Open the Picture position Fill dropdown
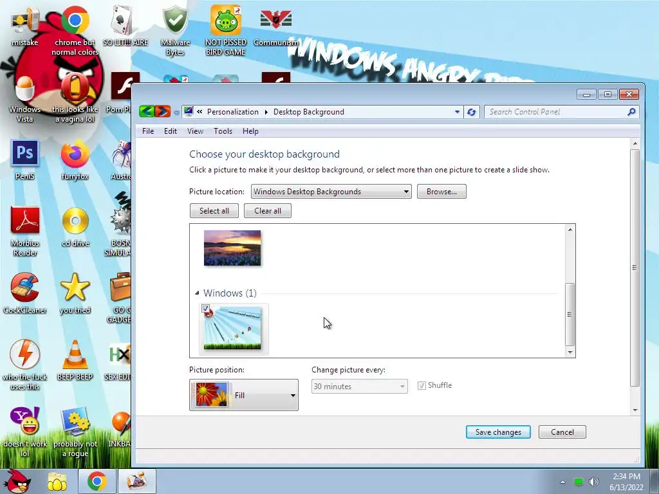The image size is (659, 494). [244, 395]
